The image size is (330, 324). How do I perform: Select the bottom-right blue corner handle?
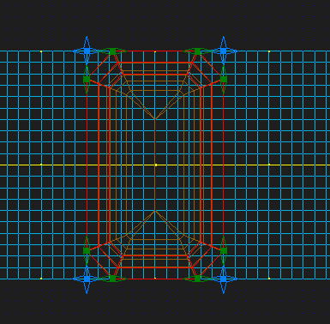pyautogui.click(x=224, y=279)
